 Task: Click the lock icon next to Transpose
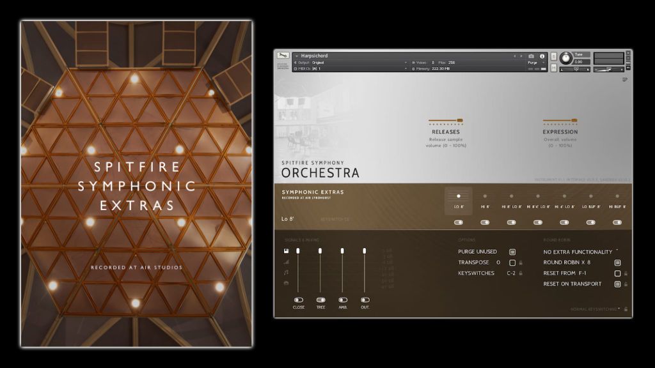pyautogui.click(x=521, y=263)
